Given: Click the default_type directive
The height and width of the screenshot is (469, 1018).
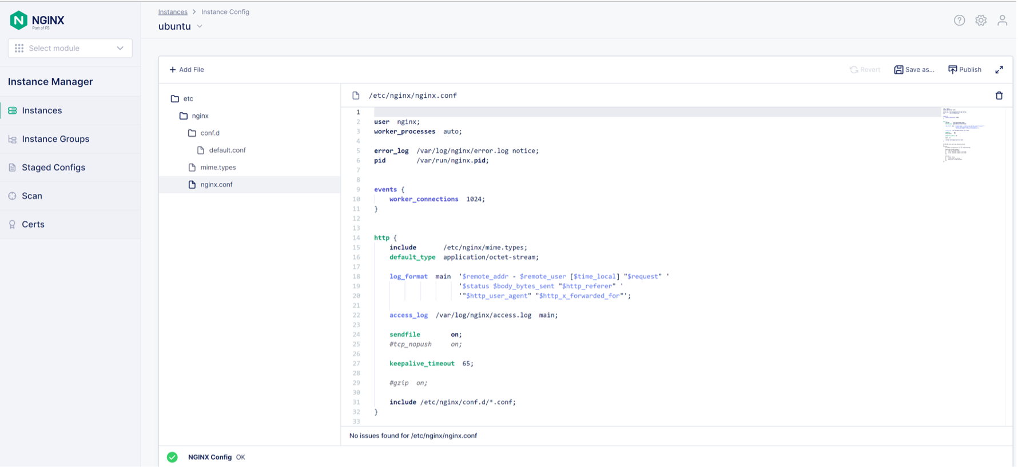Looking at the screenshot, I should (412, 258).
